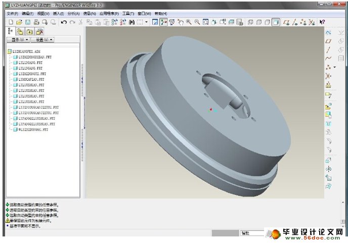This screenshot has height=243, width=348.
Task: Open 帮助(H) menu
Action: point(161,14)
